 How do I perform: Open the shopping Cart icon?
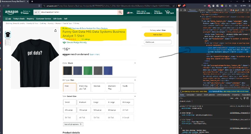tap(169, 12)
